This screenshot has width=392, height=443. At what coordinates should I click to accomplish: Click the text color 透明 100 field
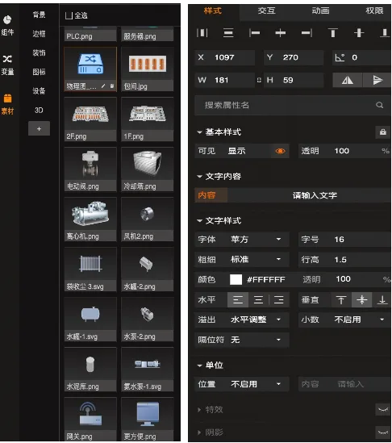point(346,279)
